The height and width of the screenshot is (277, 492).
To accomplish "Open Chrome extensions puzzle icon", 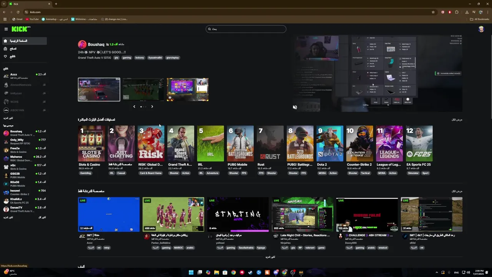I will (x=457, y=12).
